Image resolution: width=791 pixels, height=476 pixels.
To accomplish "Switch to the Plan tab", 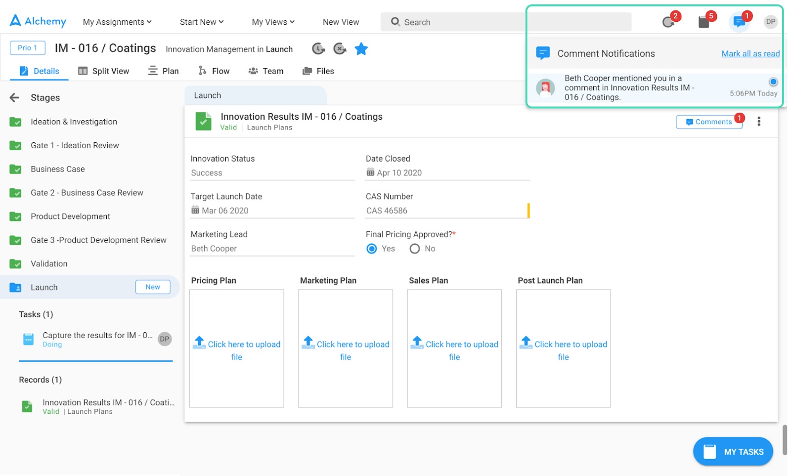I will coord(164,71).
